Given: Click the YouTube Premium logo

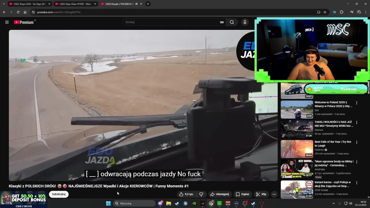Looking at the screenshot, I should click(x=24, y=22).
